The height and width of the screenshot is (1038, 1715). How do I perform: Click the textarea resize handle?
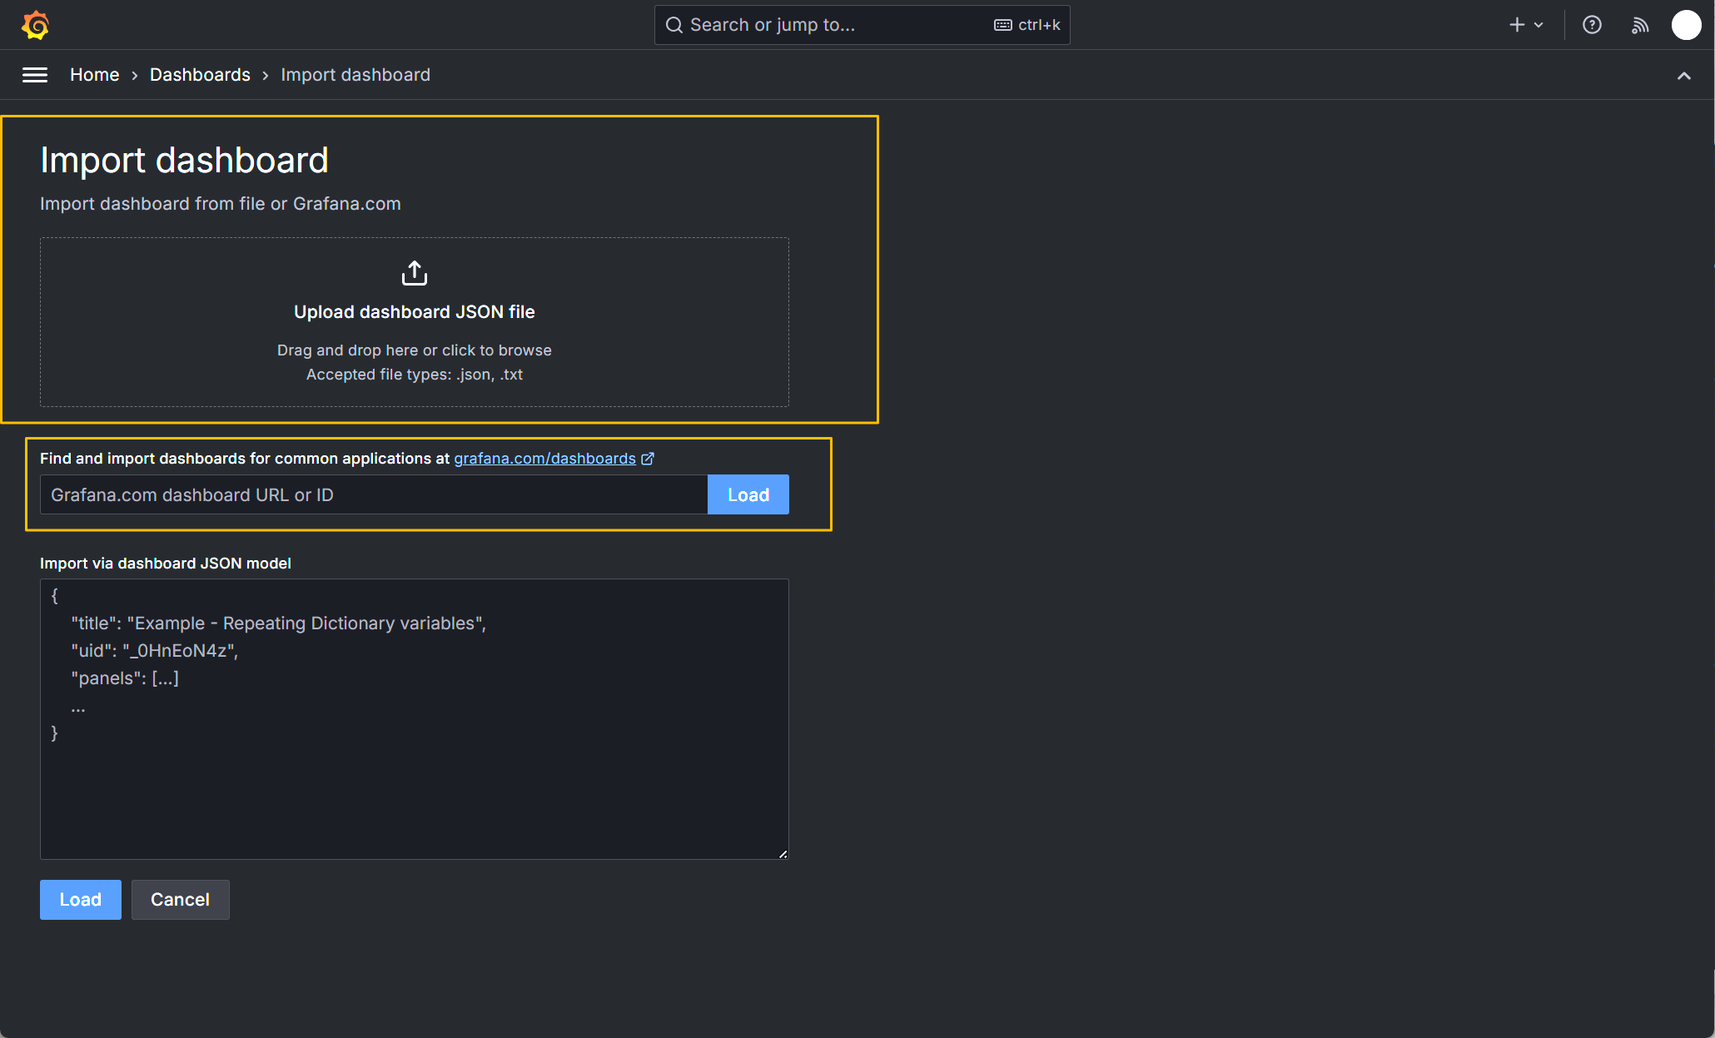783,853
